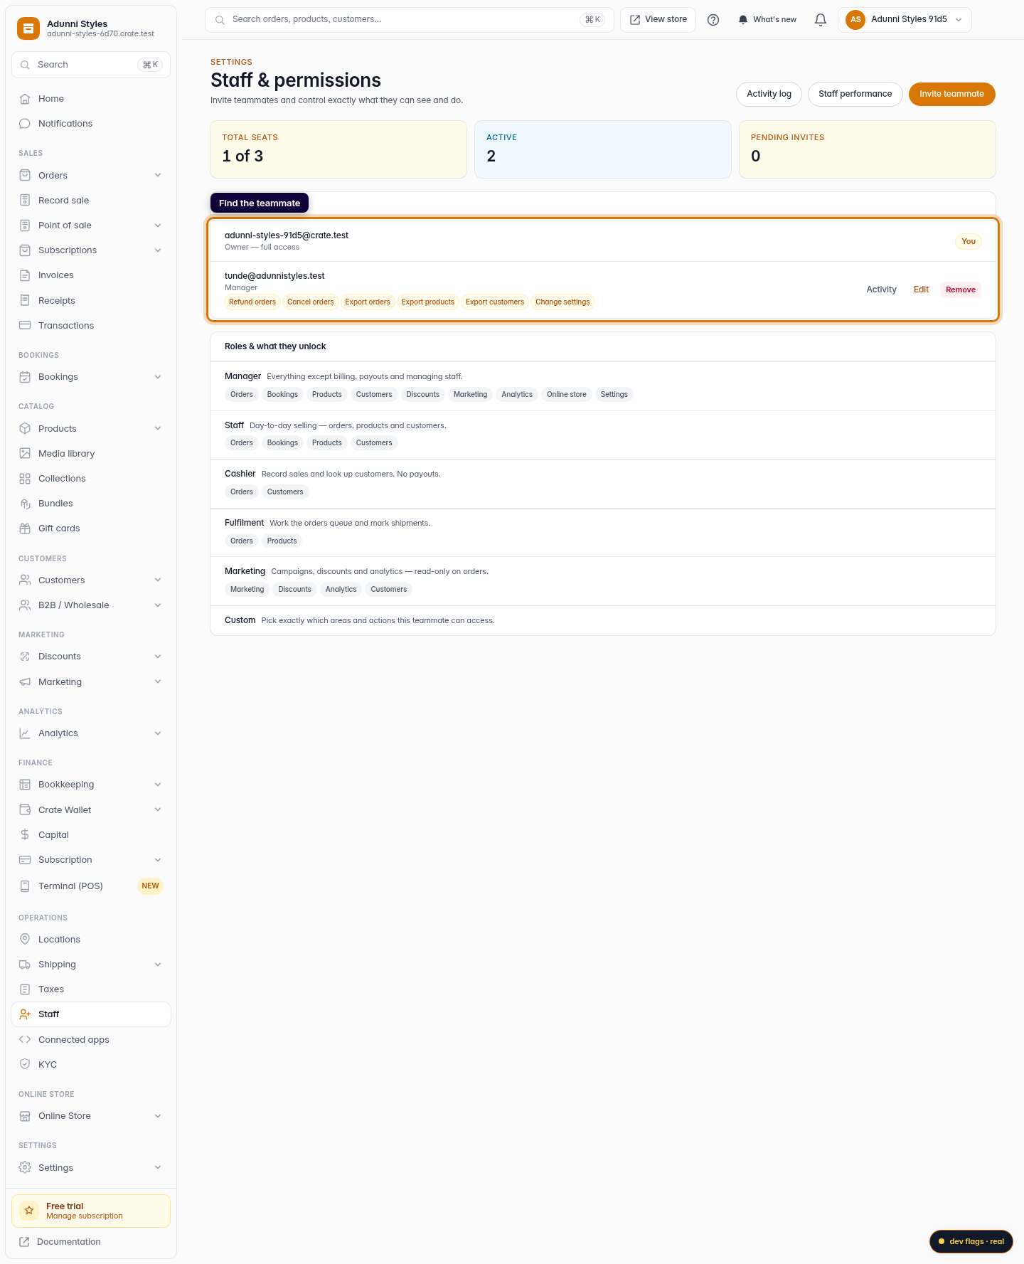
Task: Click the Taxes icon
Action: [25, 989]
